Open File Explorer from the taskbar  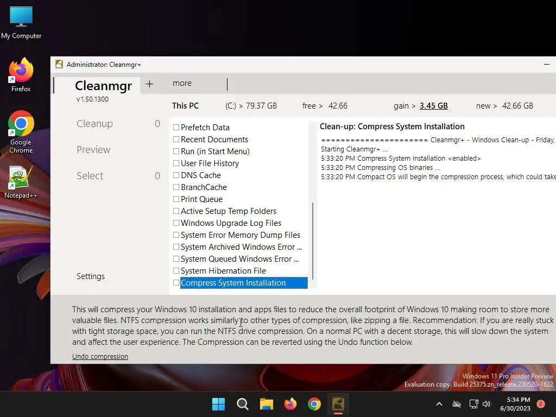(x=266, y=404)
